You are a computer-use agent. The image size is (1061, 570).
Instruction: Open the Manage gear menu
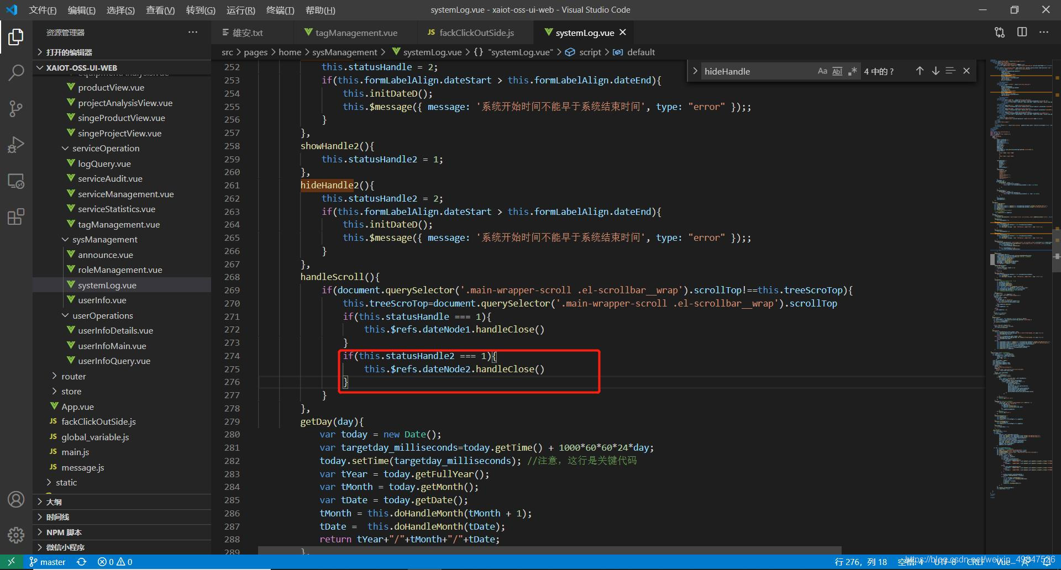click(x=16, y=535)
